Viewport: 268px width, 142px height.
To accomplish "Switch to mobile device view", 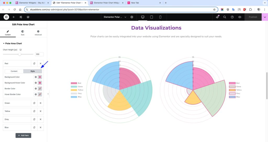I will pyautogui.click(x=160, y=17).
